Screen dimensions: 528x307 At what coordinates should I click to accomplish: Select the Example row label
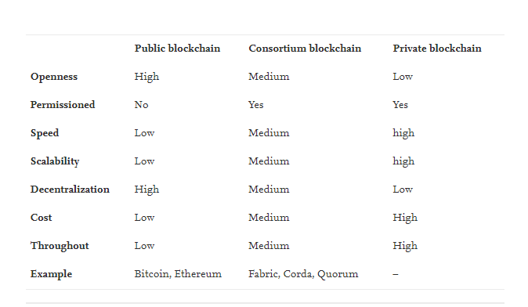(x=51, y=274)
